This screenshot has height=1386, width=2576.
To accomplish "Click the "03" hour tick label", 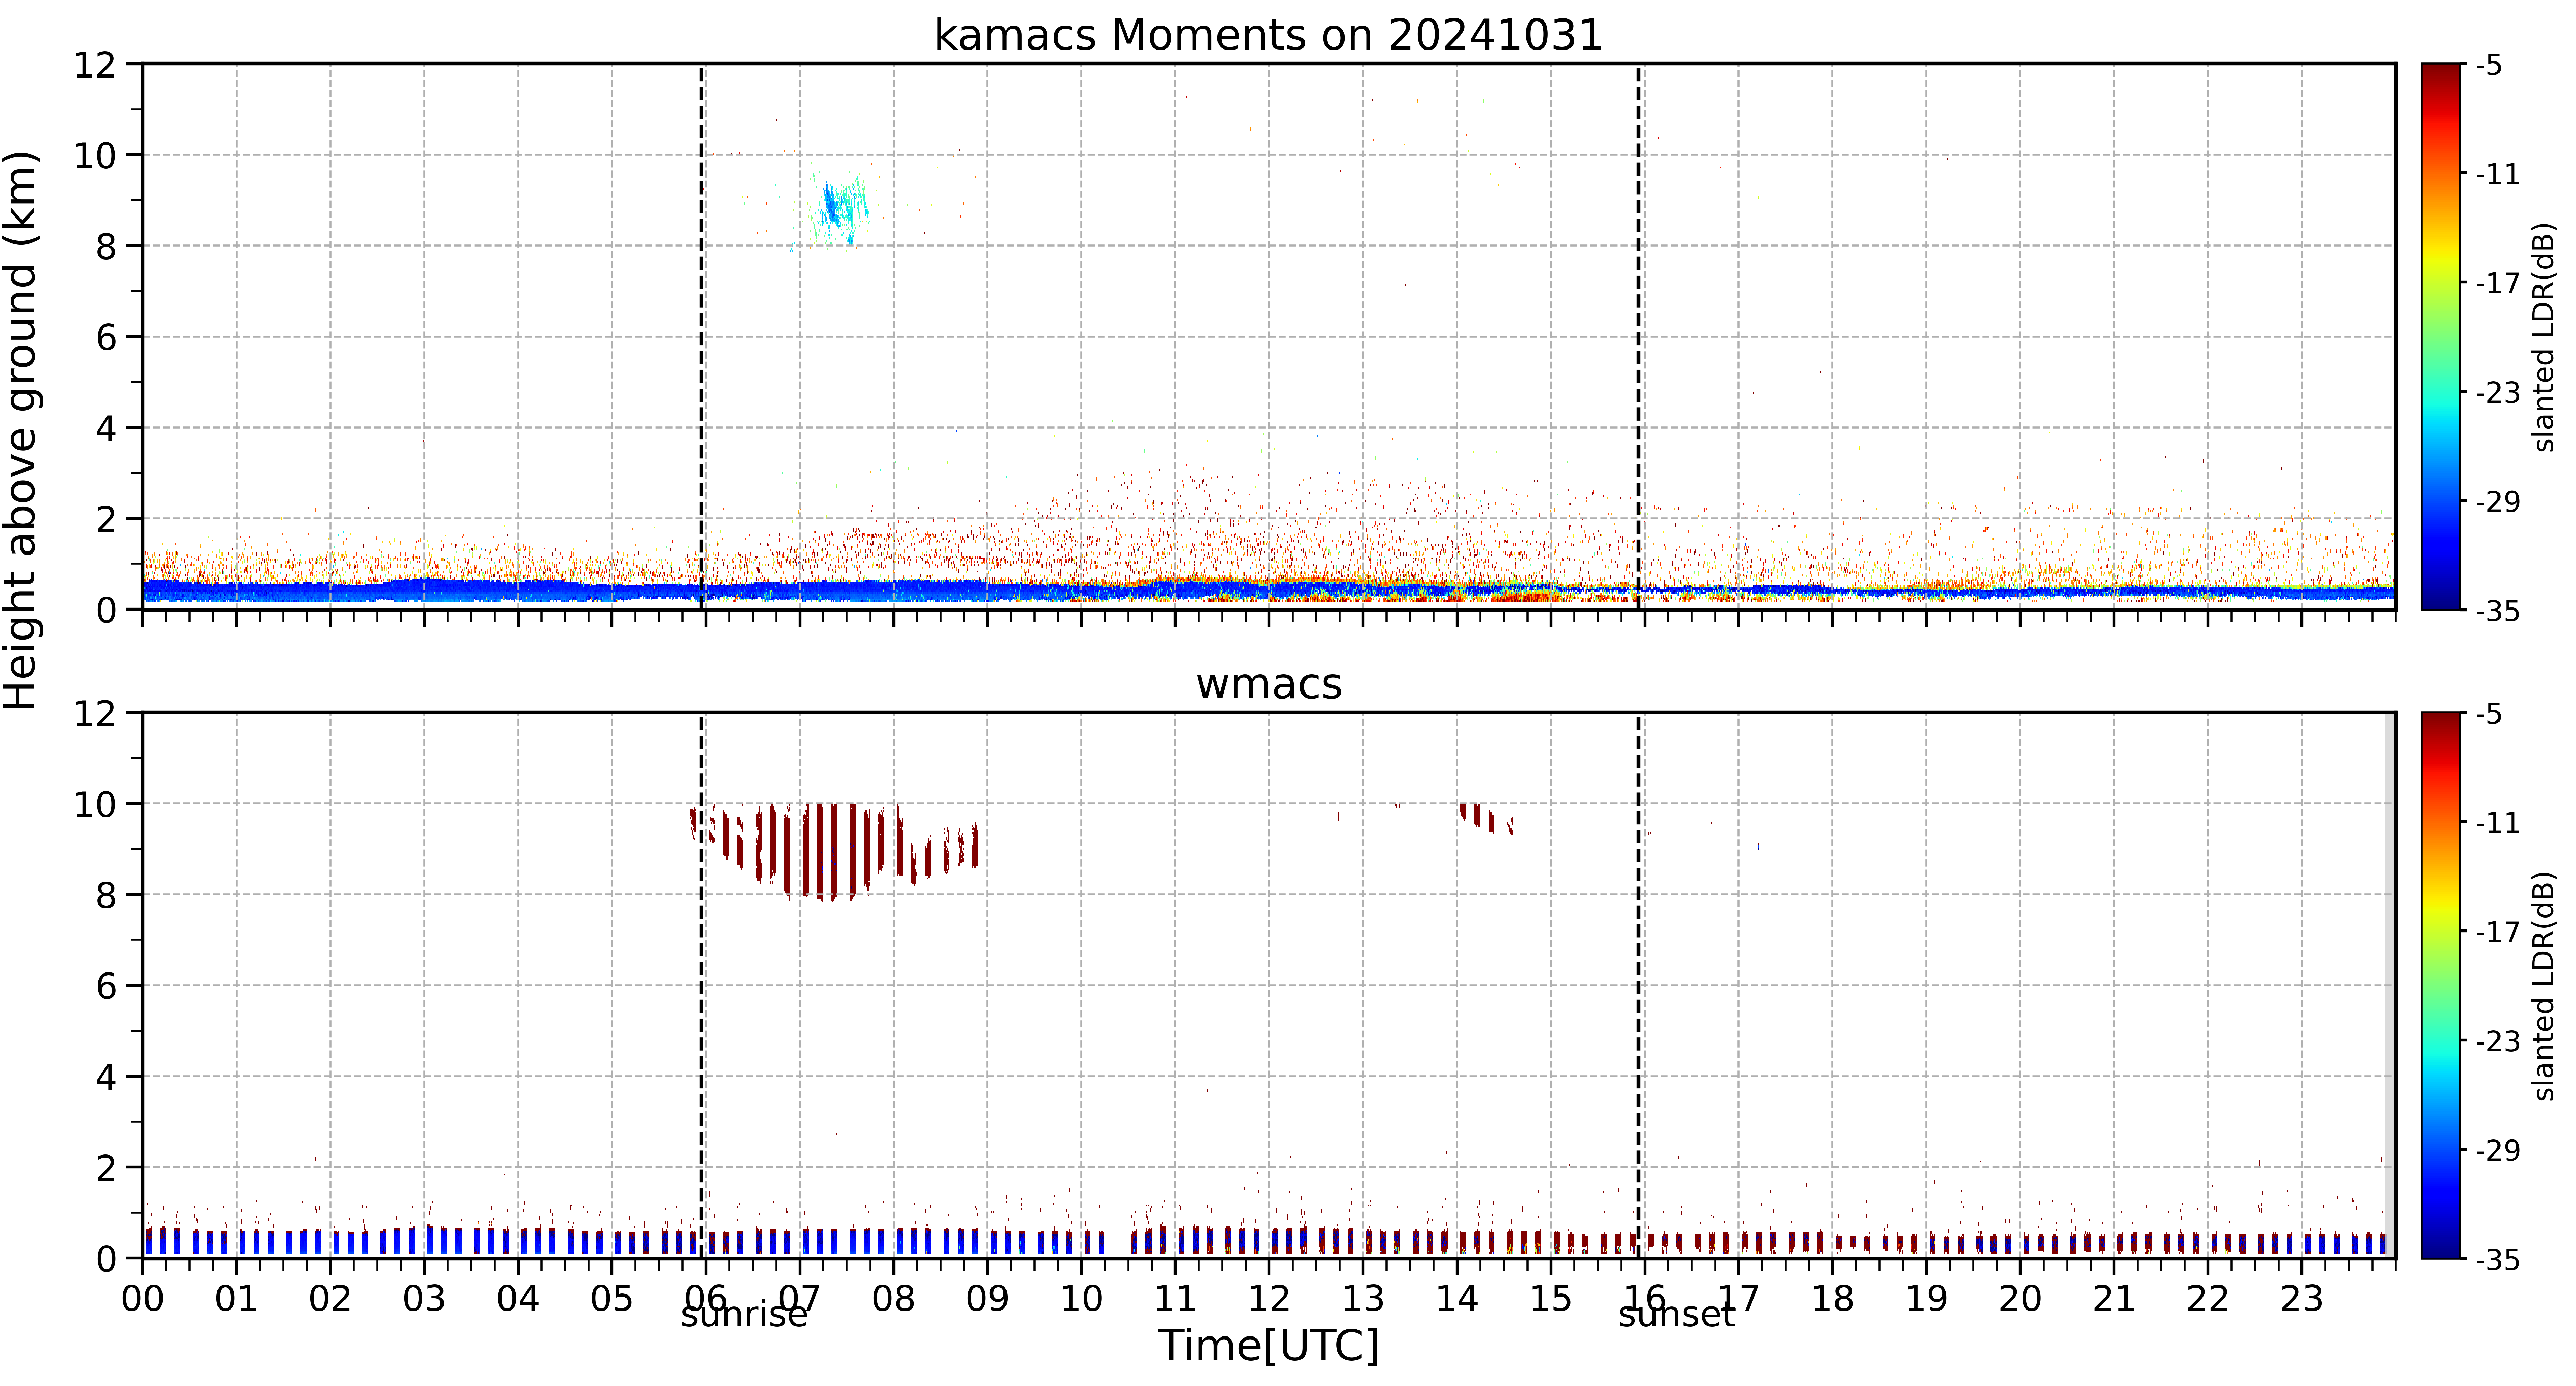I will pyautogui.click(x=424, y=1299).
